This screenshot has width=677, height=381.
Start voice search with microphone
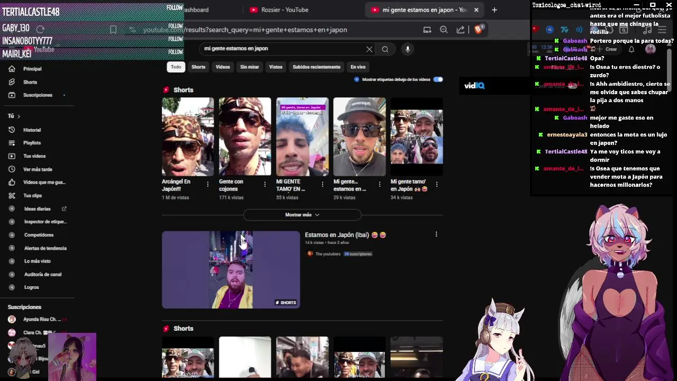407,49
